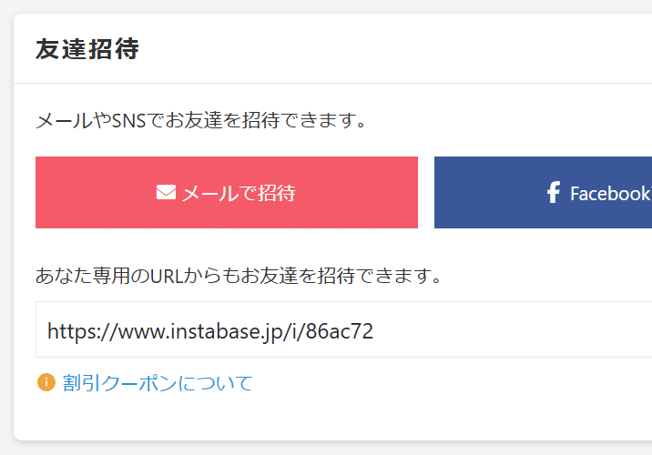Click the word クーポン in the discount link
The image size is (652, 455).
click(138, 383)
